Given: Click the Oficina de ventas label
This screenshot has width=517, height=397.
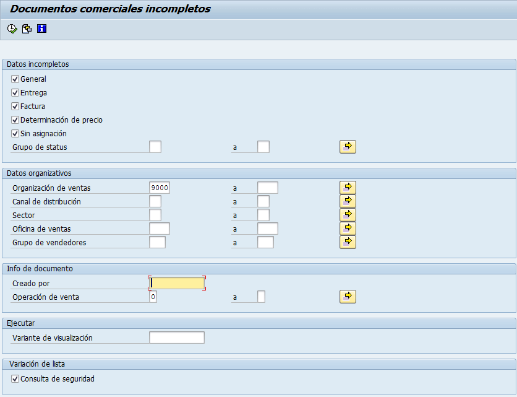Looking at the screenshot, I should [x=41, y=229].
